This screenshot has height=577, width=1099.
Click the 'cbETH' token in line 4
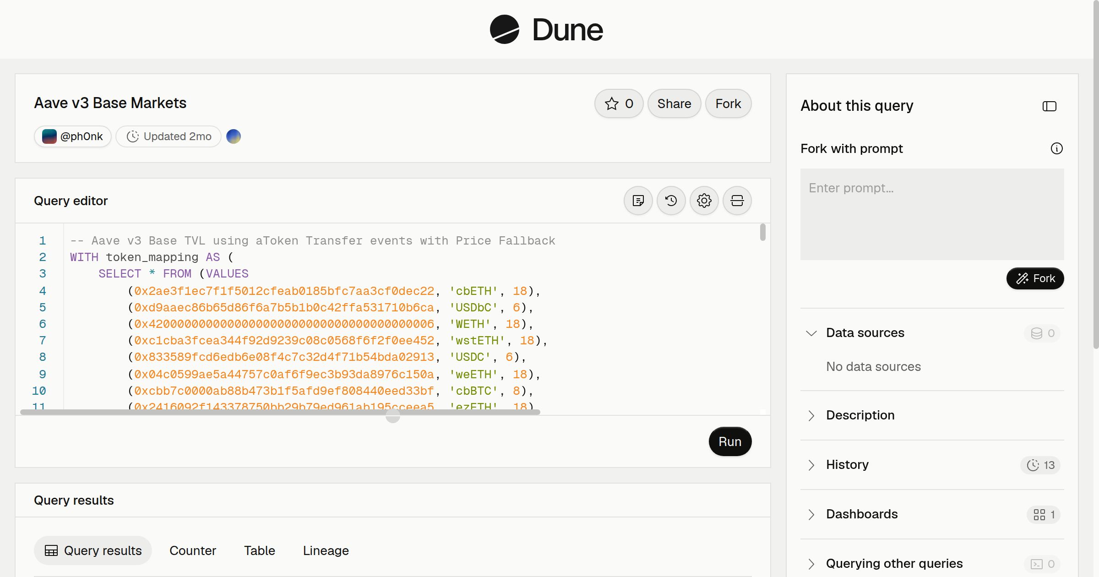click(x=473, y=291)
